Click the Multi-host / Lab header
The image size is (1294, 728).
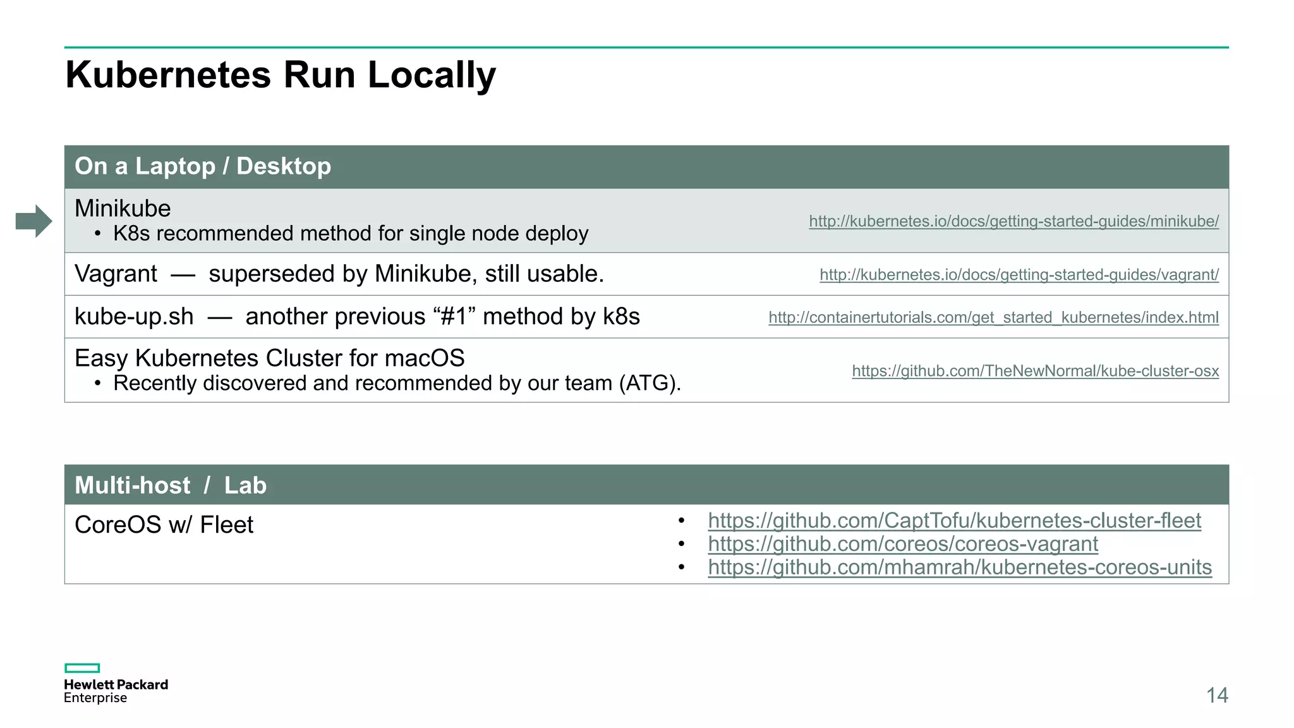click(x=171, y=485)
